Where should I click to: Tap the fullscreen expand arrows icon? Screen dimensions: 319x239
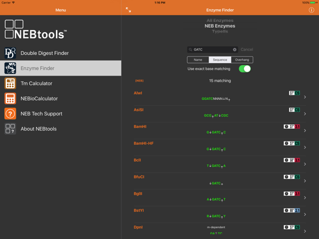pos(128,10)
